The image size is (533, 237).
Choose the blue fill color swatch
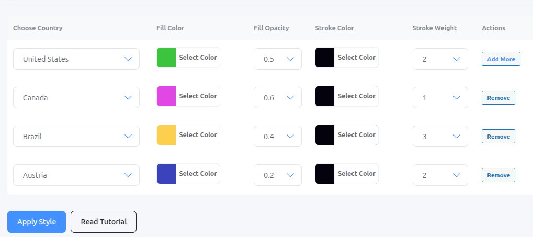[x=166, y=174]
